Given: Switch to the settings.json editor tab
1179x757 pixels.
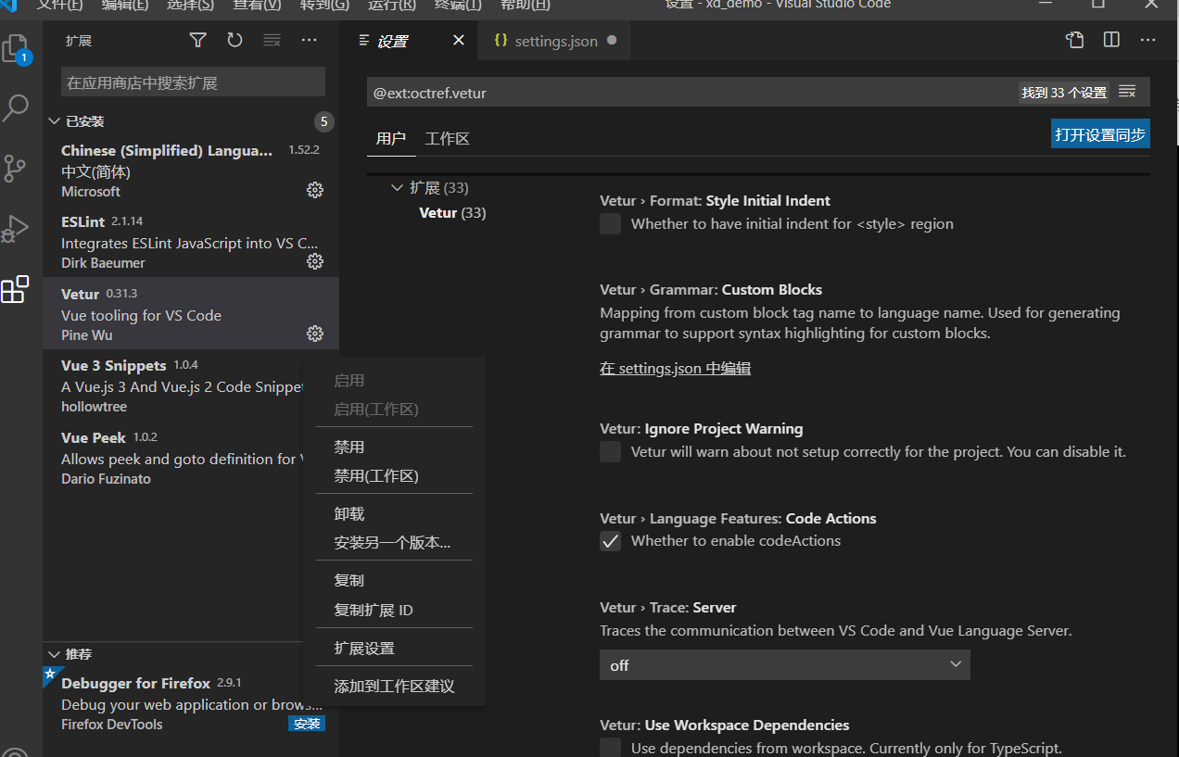Looking at the screenshot, I should (553, 41).
